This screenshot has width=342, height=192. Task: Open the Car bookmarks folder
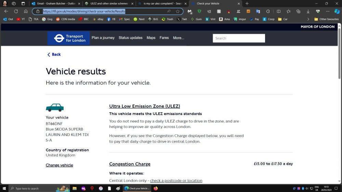283,19
